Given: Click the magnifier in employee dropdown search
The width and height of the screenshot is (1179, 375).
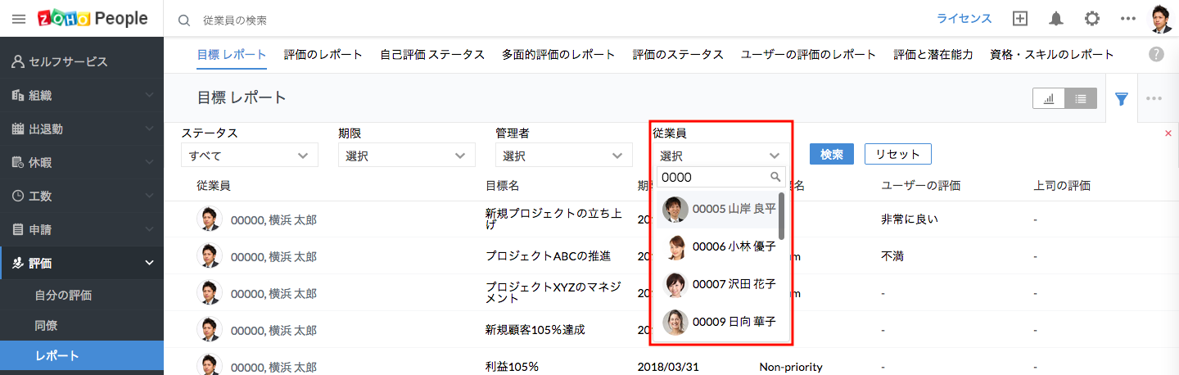Looking at the screenshot, I should (x=775, y=176).
